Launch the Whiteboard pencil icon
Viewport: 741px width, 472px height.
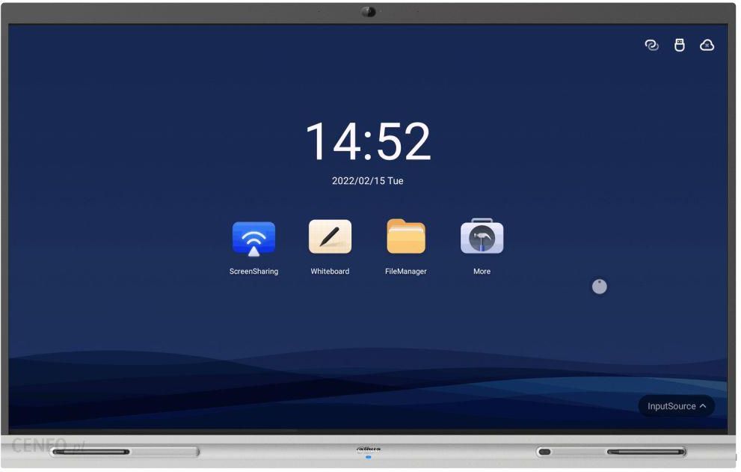click(x=330, y=237)
